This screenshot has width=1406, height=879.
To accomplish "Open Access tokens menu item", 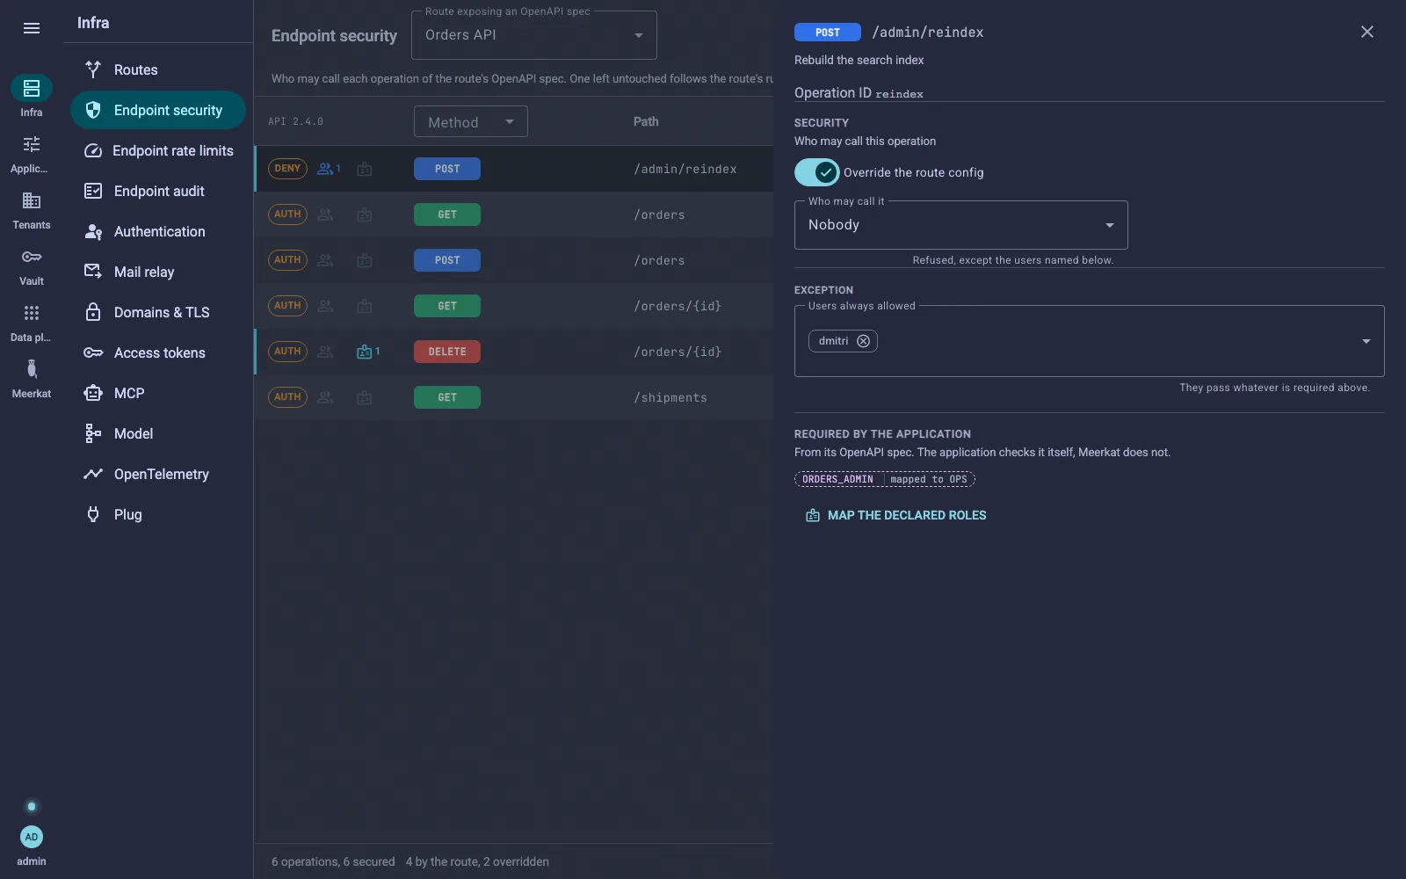I will [x=158, y=352].
